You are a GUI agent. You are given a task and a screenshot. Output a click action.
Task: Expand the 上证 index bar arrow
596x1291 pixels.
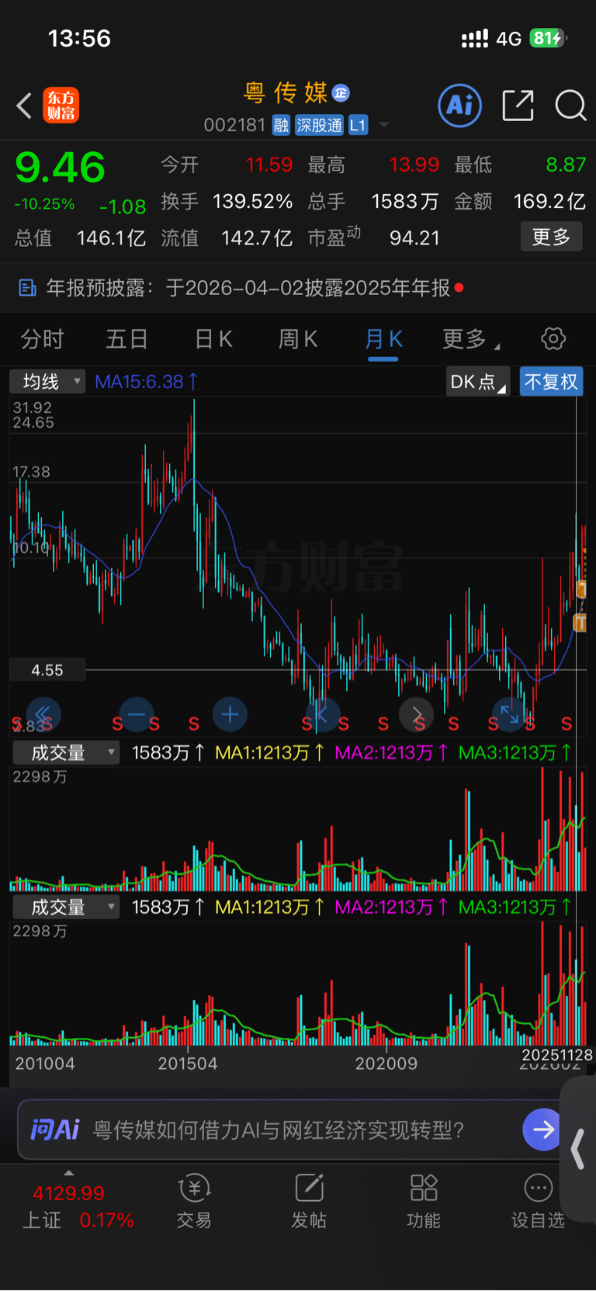tap(69, 1173)
